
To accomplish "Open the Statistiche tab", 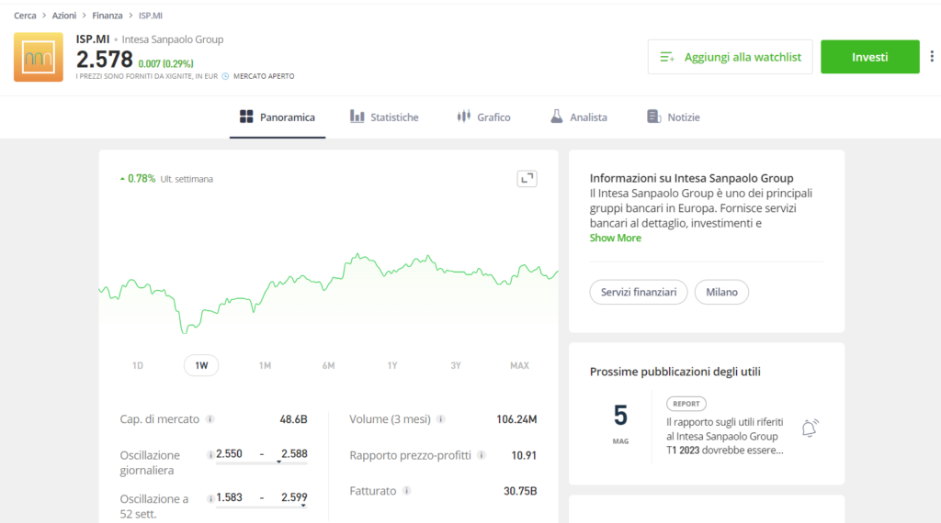I will click(384, 117).
